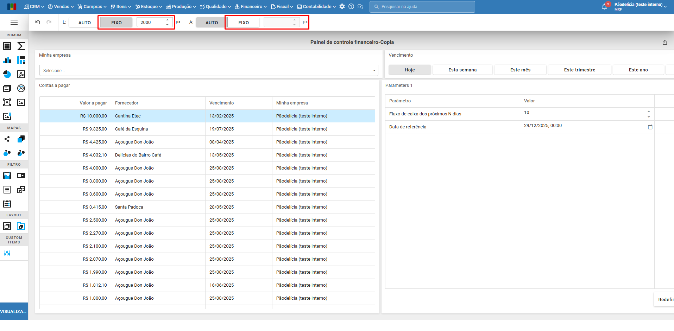
Task: Click the VISUALIZA... button
Action: point(14,311)
